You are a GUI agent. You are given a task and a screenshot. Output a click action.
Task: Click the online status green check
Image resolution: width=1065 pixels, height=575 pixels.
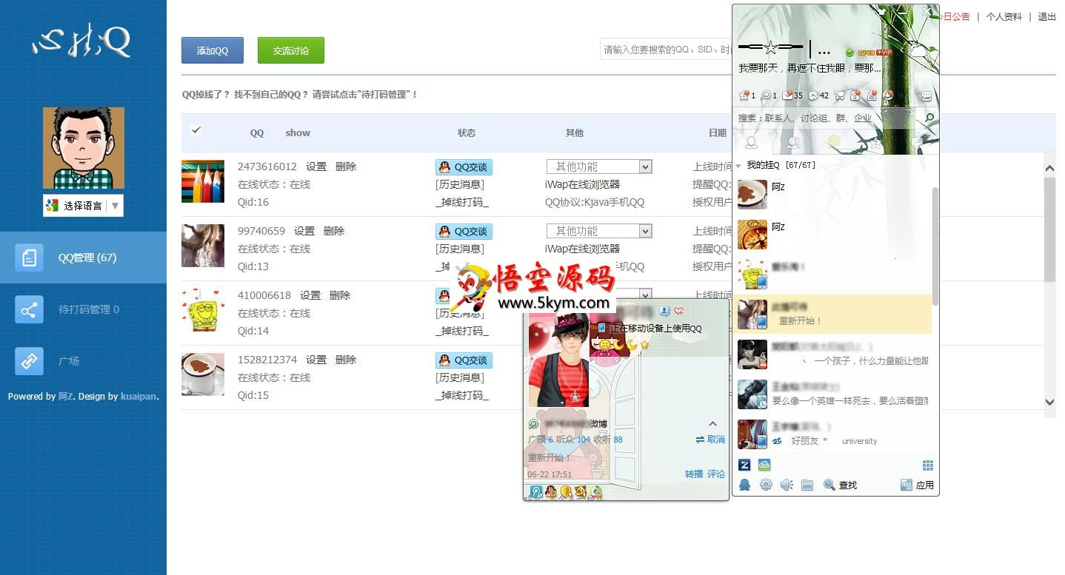click(x=849, y=53)
